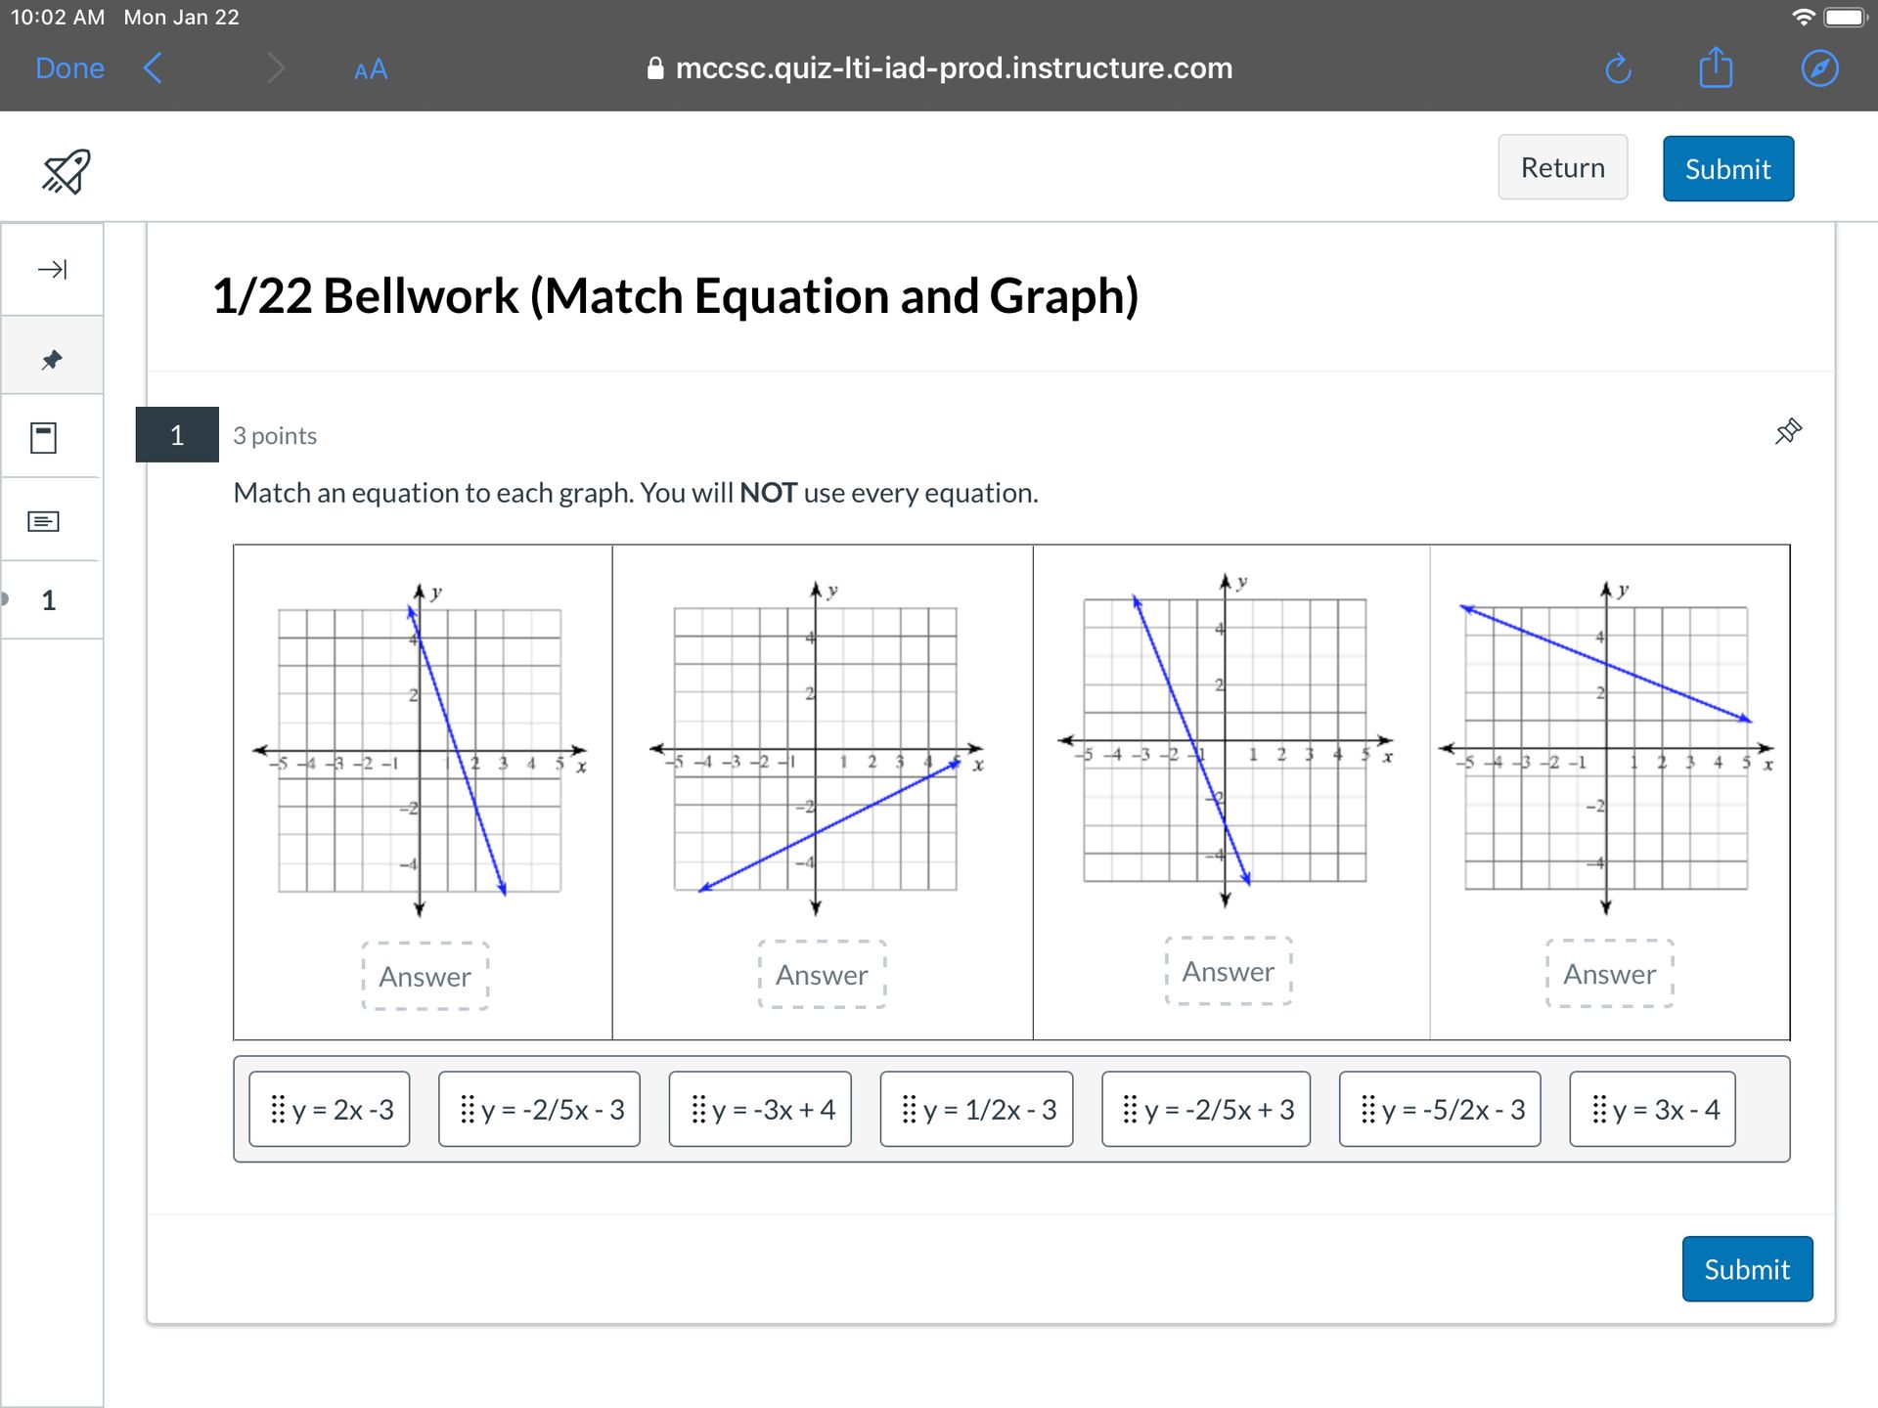Tap the website address in the URL bar
This screenshot has height=1408, width=1878.
point(953,68)
